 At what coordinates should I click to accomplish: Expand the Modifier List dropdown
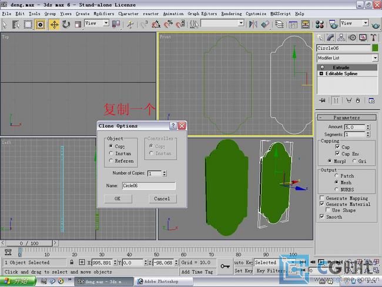[x=375, y=58]
